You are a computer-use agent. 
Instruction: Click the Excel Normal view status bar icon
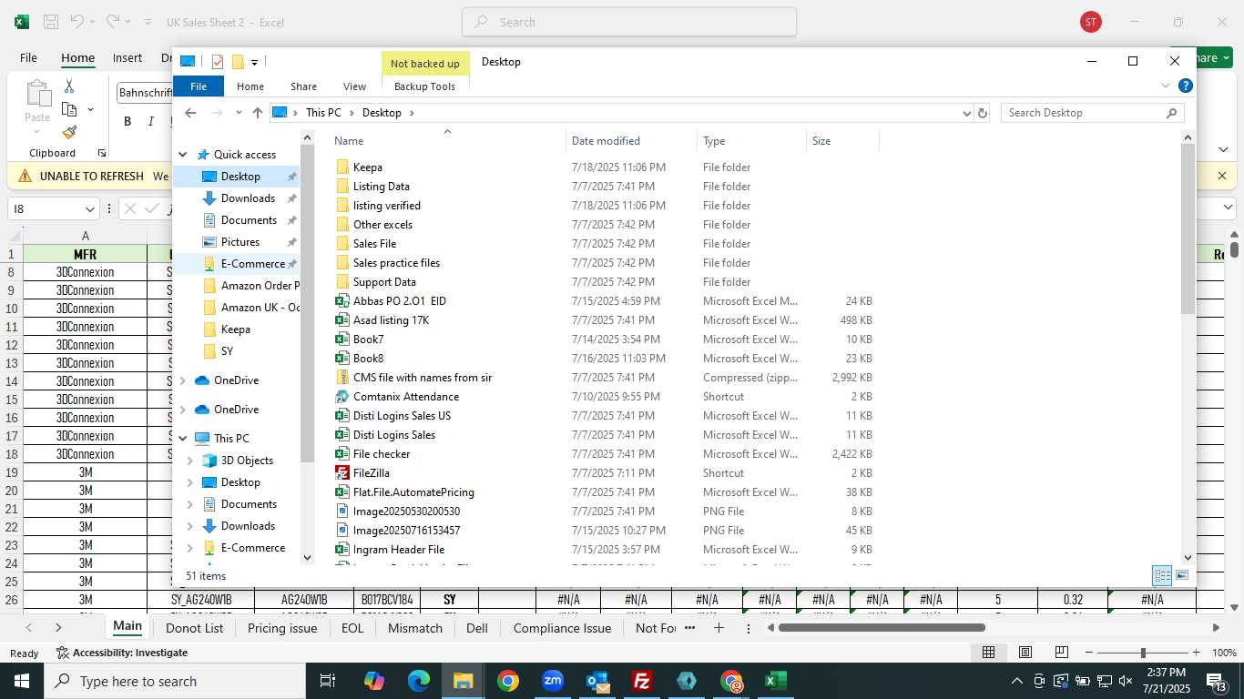(988, 652)
